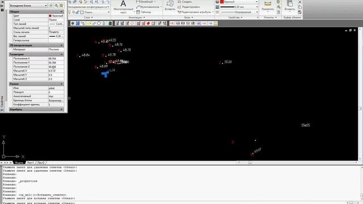Viewport: 363px width, 204px height.
Task: Click the 'Вставить' block button
Action: [170, 6]
